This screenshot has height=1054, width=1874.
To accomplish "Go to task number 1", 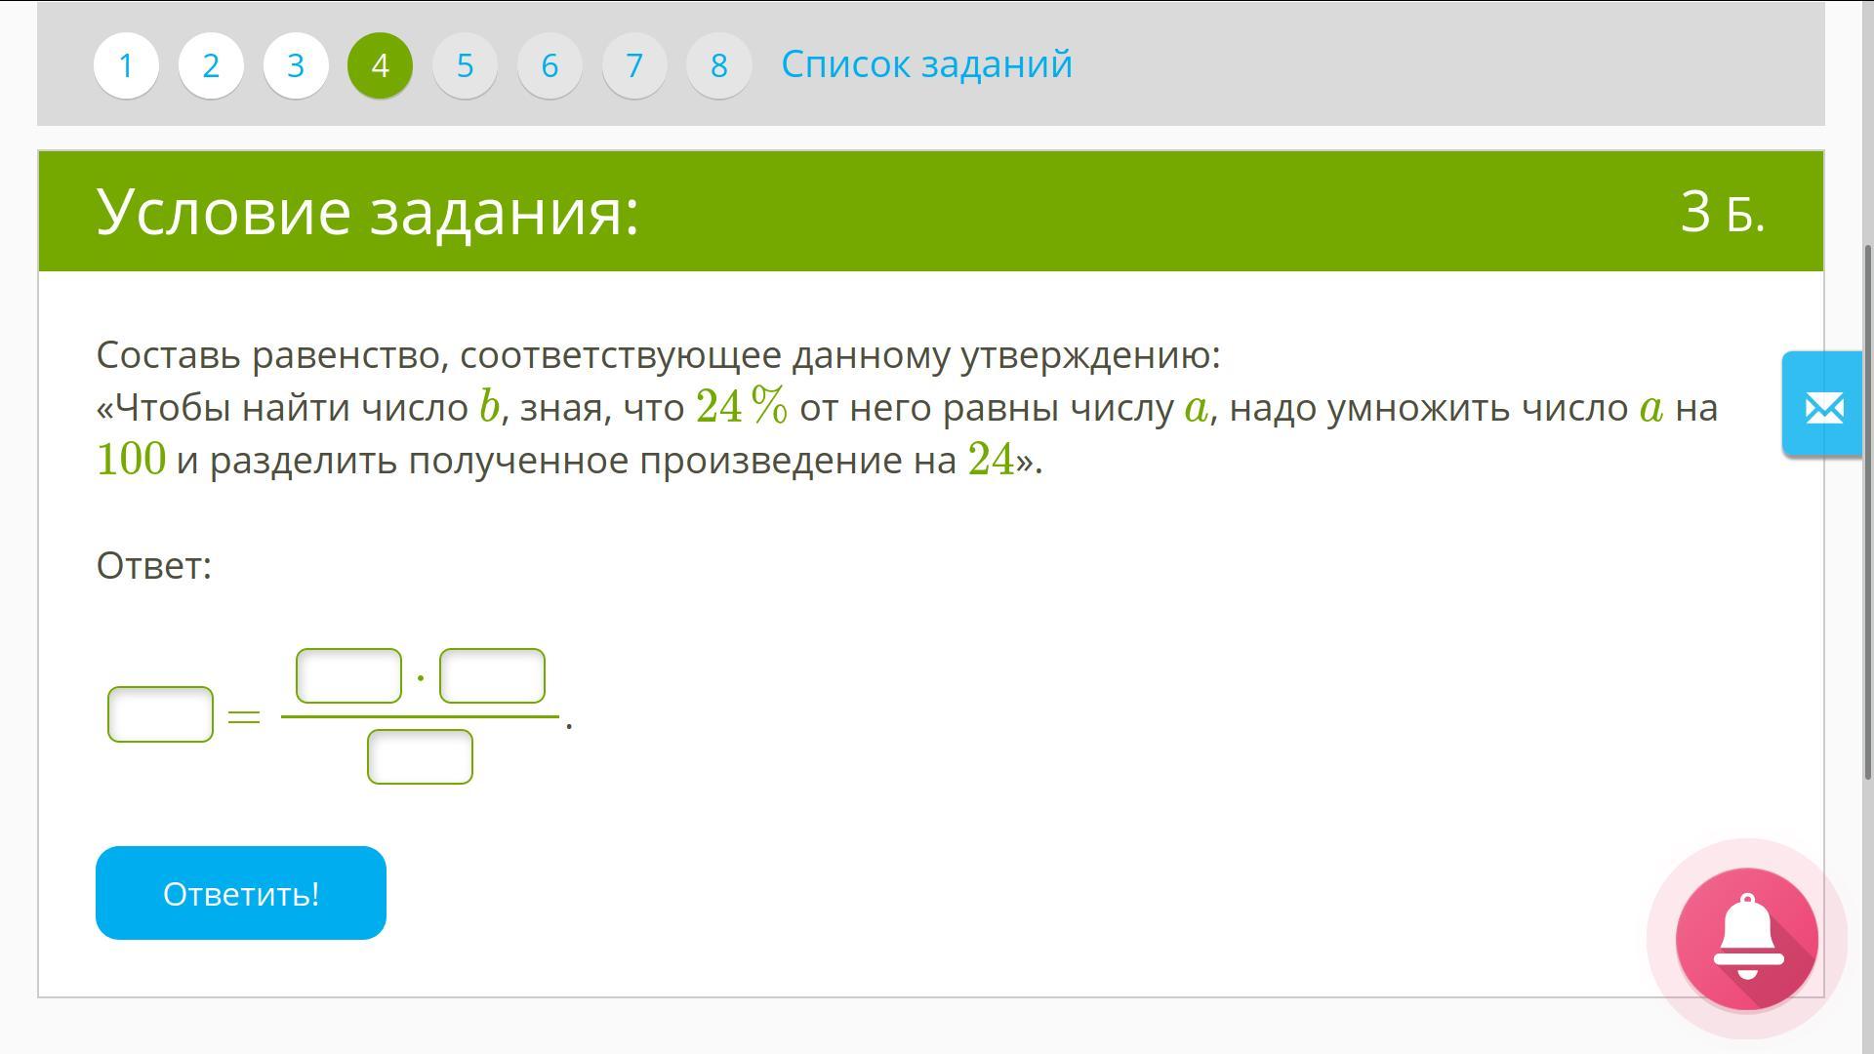I will pos(126,65).
